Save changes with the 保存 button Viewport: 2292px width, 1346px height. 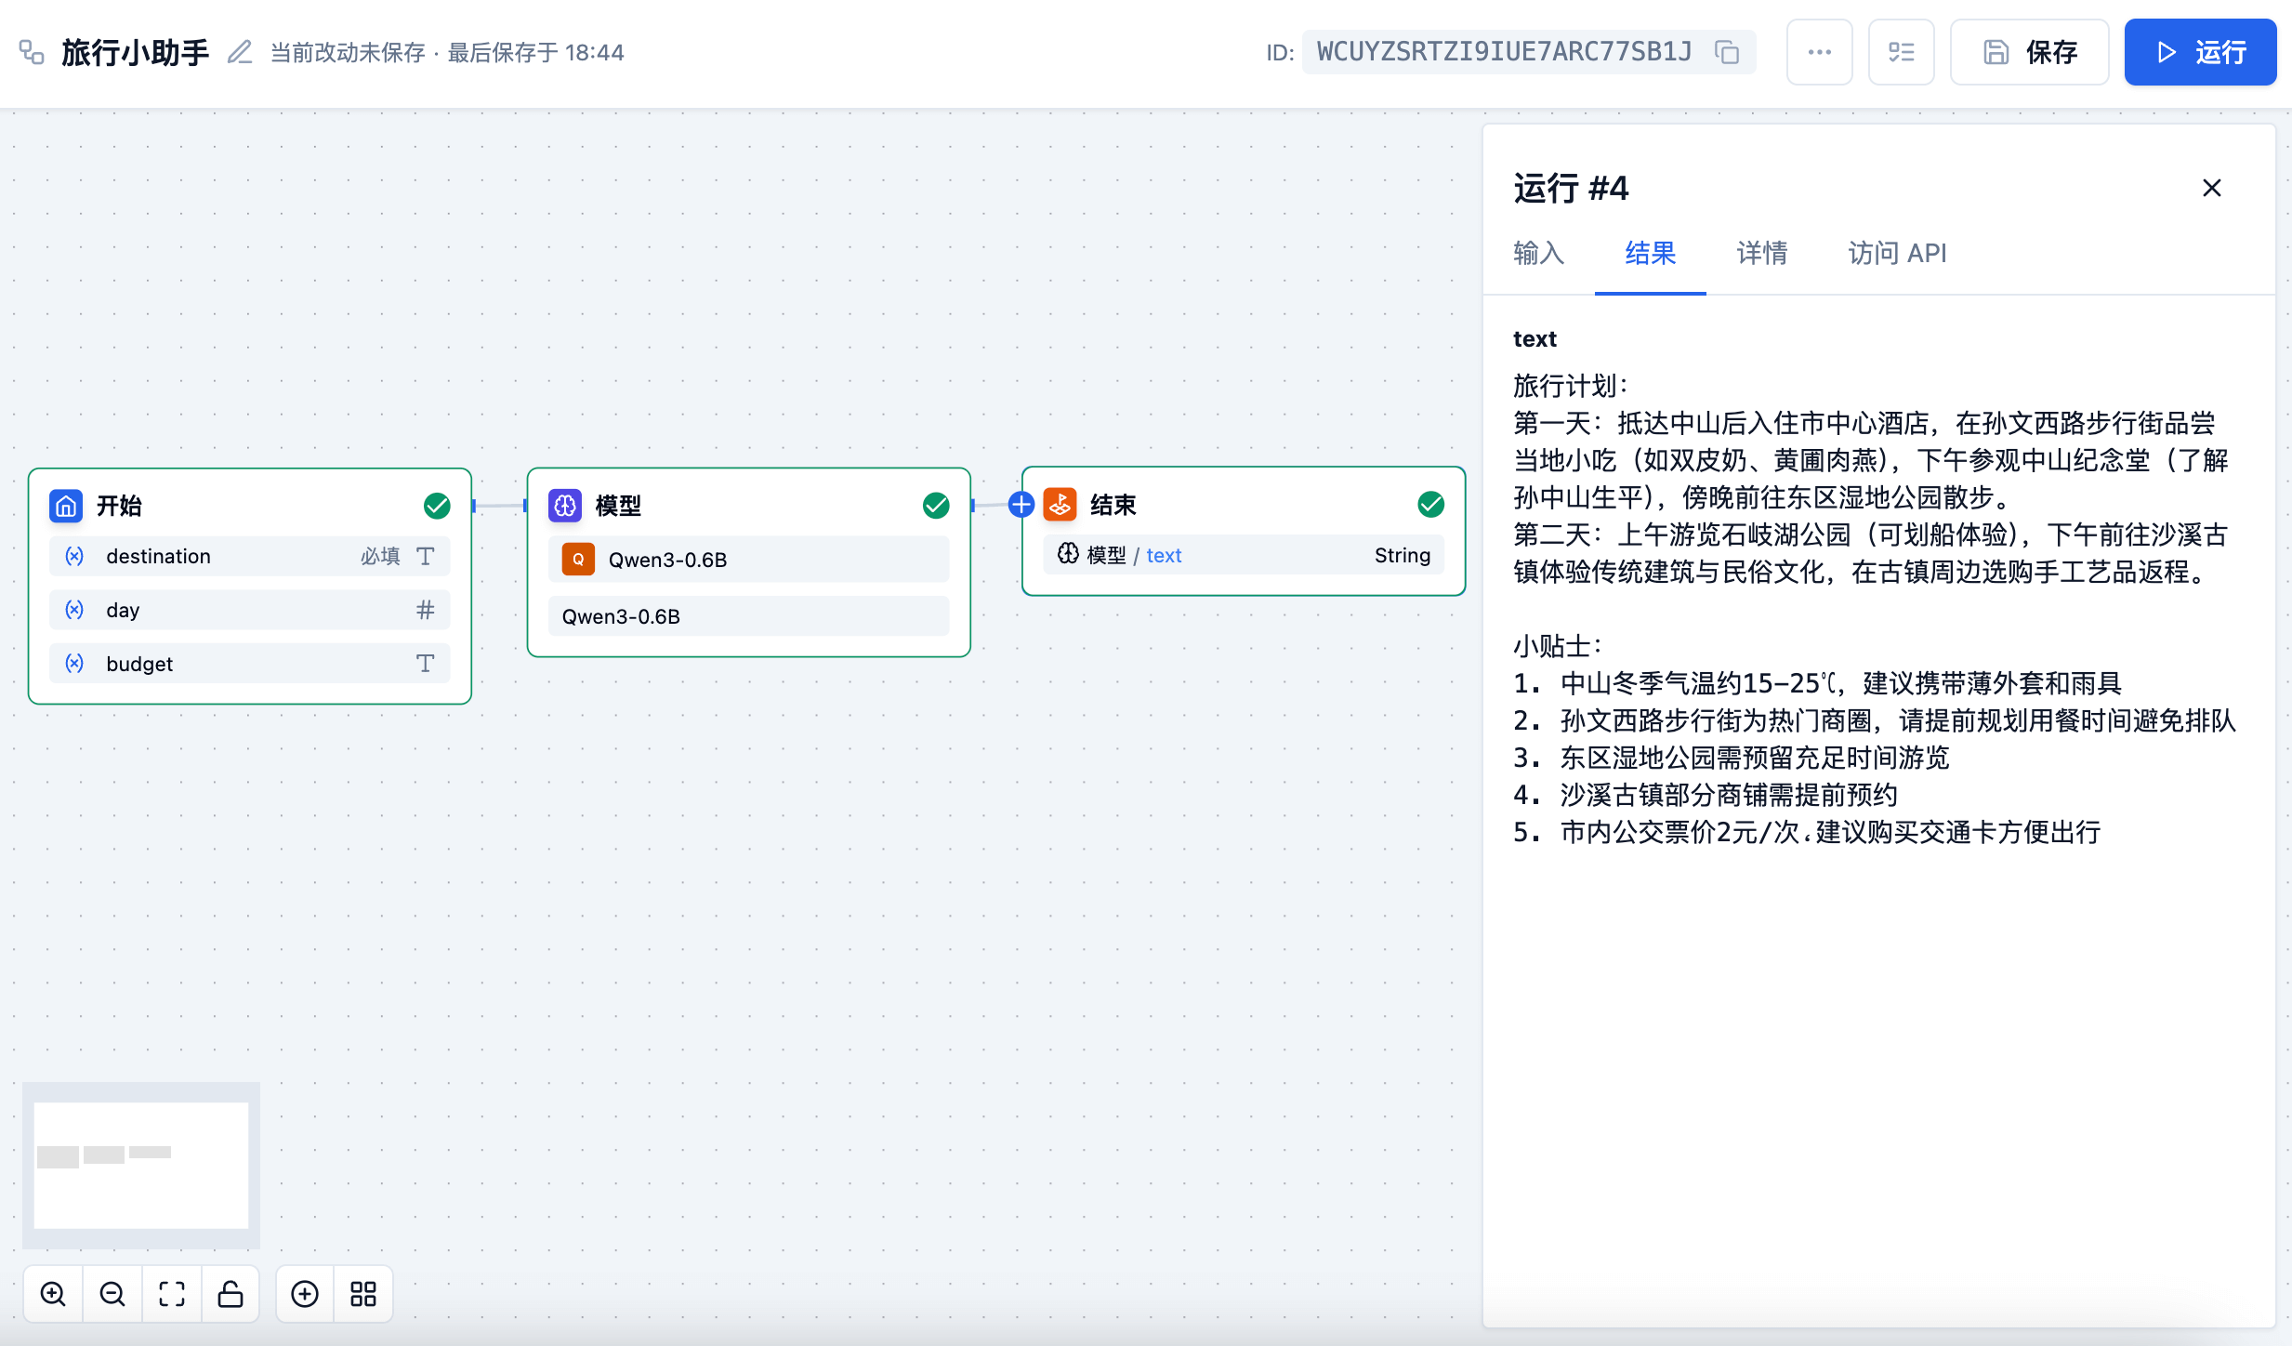tap(2028, 51)
